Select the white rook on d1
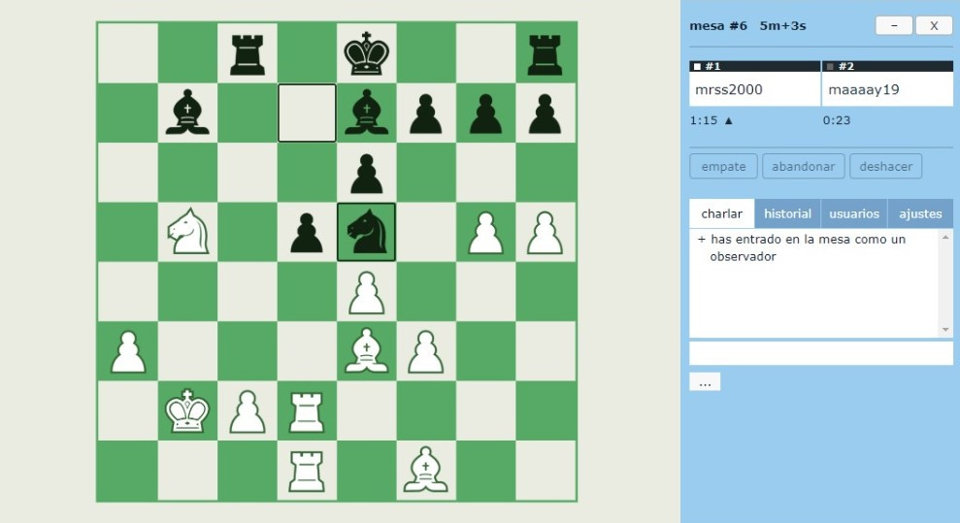Screen dimensions: 960x523 tap(307, 472)
